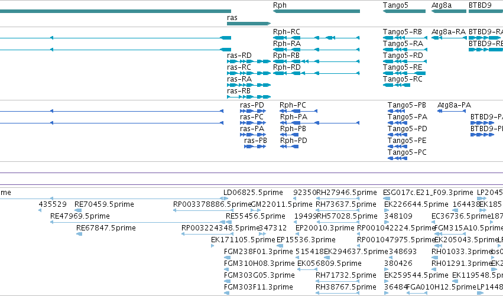Select protein ras-PD
This screenshot has width=503, height=296.
pos(252,105)
